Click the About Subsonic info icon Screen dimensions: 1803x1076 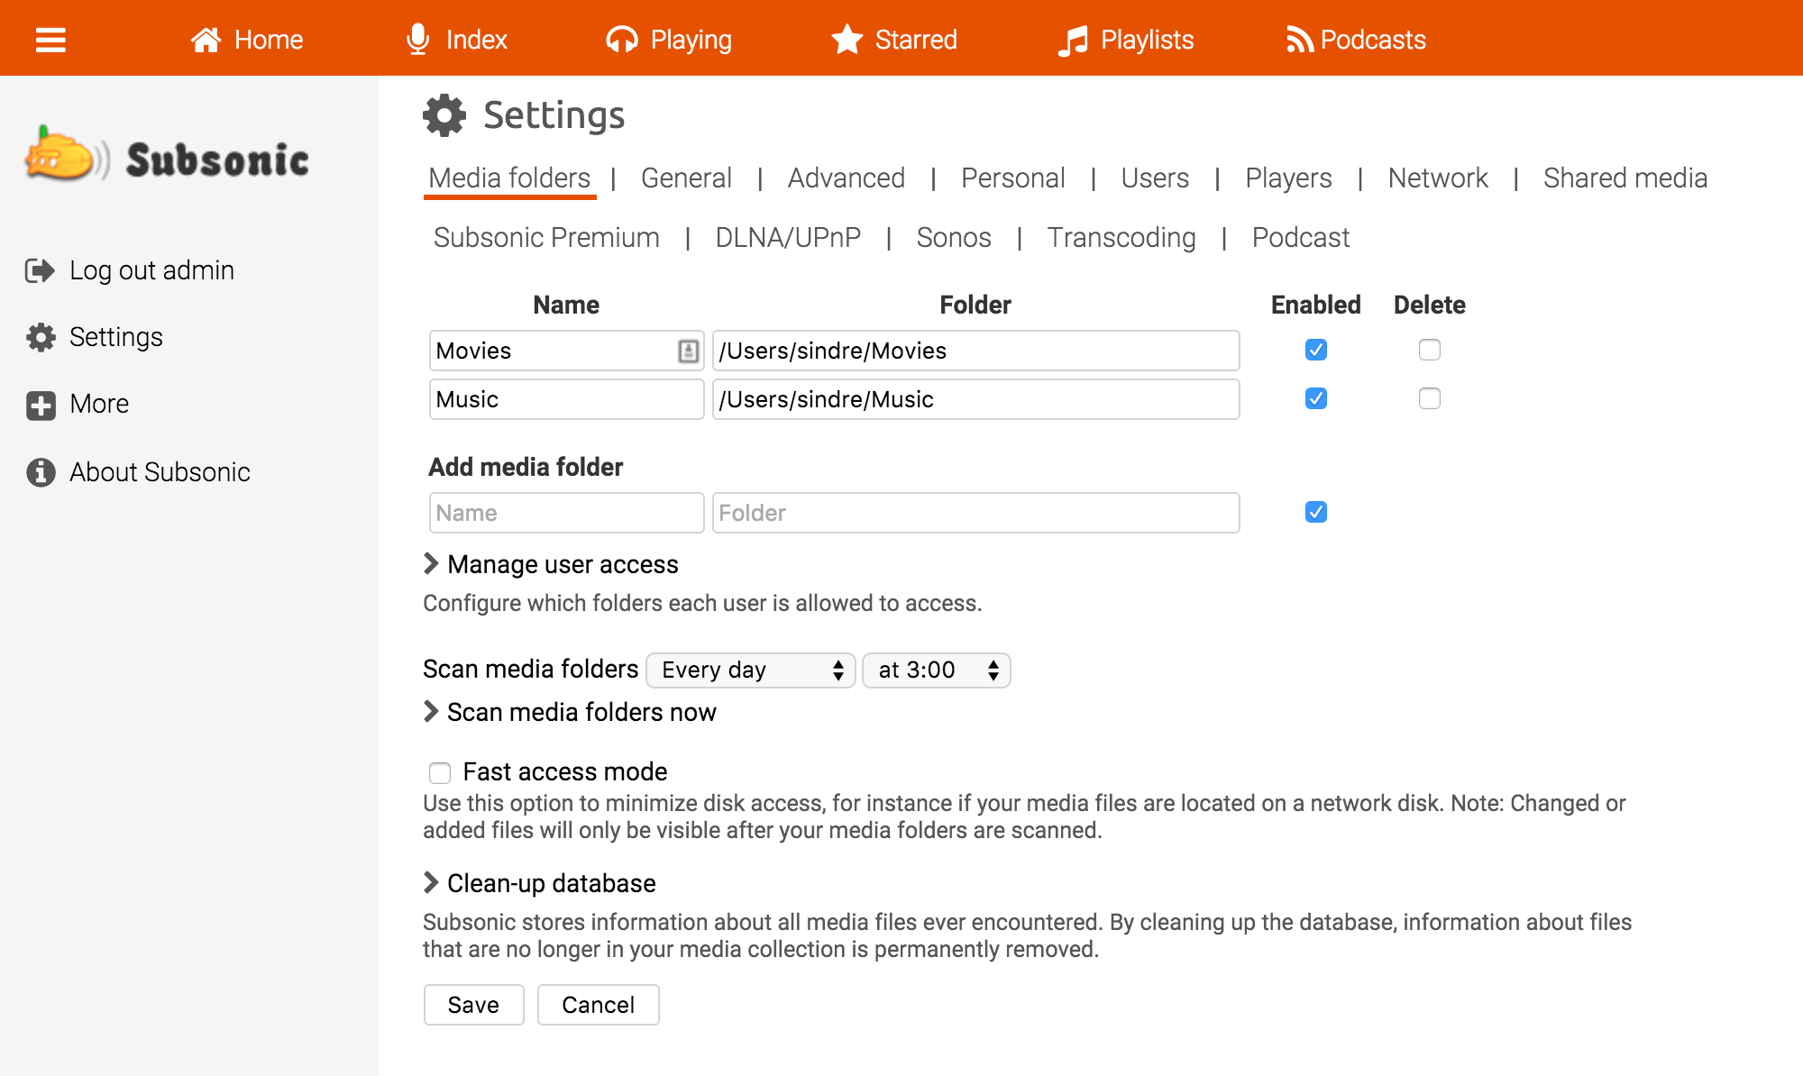40,472
